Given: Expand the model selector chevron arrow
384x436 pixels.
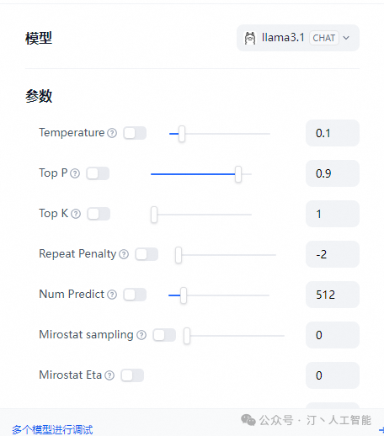Looking at the screenshot, I should coord(346,38).
